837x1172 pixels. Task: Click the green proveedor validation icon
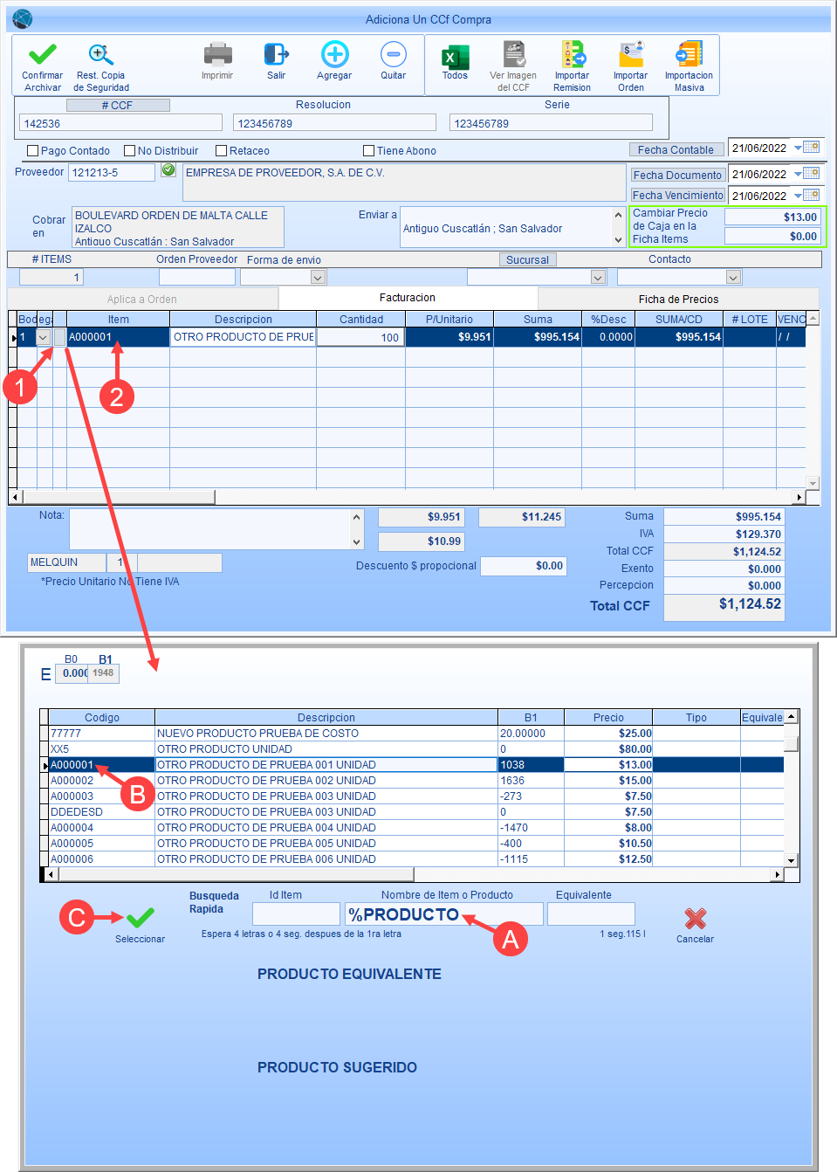(x=168, y=170)
